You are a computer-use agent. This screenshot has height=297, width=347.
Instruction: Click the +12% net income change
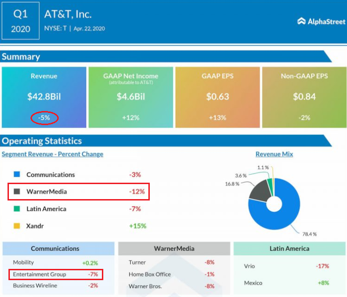click(x=131, y=118)
